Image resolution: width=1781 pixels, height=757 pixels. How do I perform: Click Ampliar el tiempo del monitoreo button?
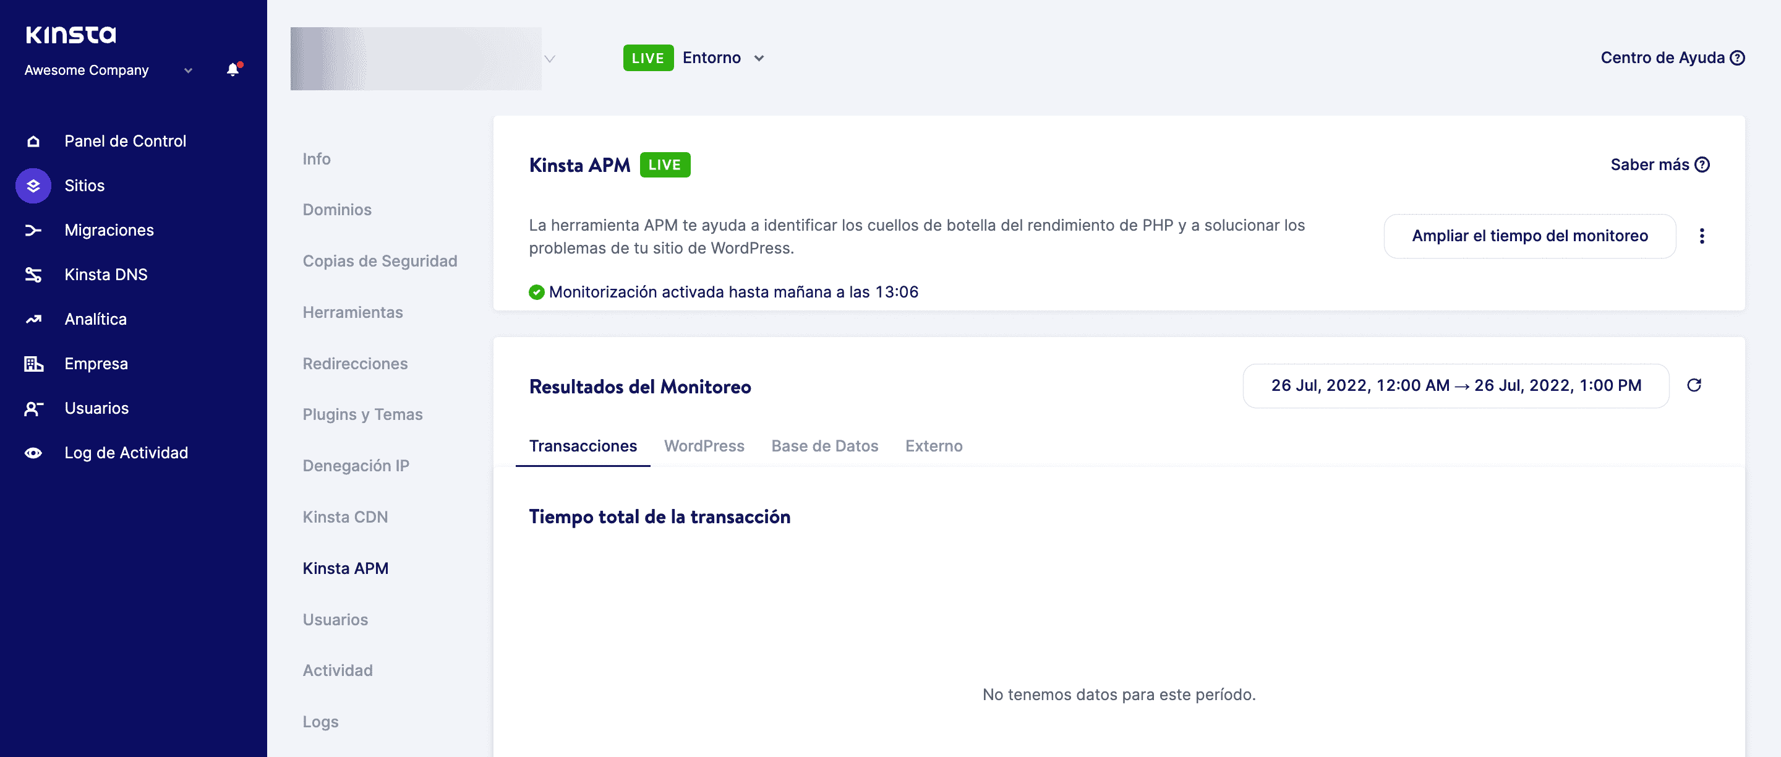[1529, 236]
